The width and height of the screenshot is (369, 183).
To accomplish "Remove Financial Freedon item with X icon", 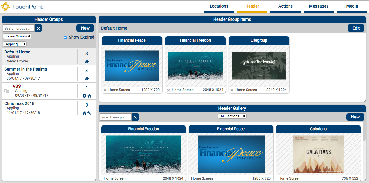I will 168,90.
